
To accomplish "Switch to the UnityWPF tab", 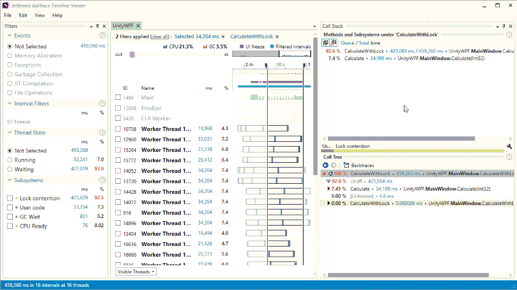I will coord(123,26).
